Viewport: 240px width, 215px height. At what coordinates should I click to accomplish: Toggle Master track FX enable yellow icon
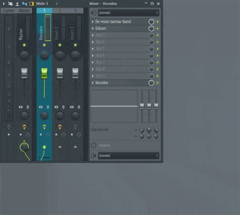click(24, 127)
